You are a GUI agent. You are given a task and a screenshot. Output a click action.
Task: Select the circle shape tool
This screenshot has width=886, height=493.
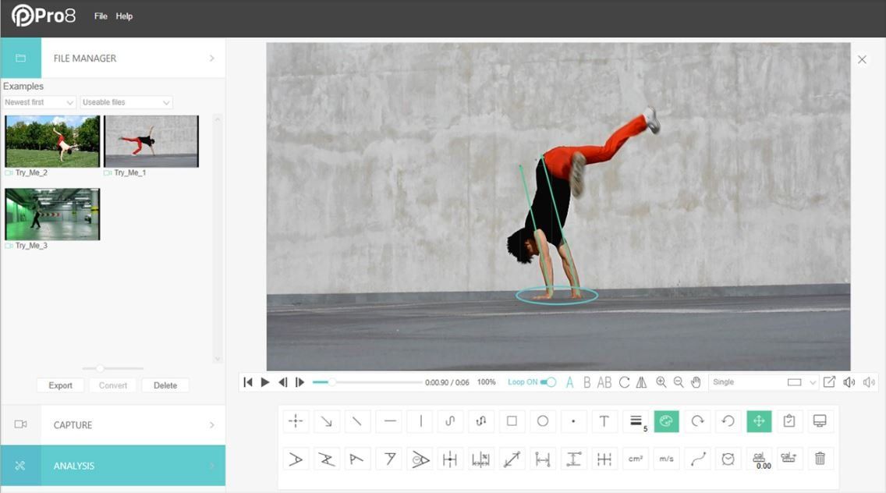pos(542,421)
